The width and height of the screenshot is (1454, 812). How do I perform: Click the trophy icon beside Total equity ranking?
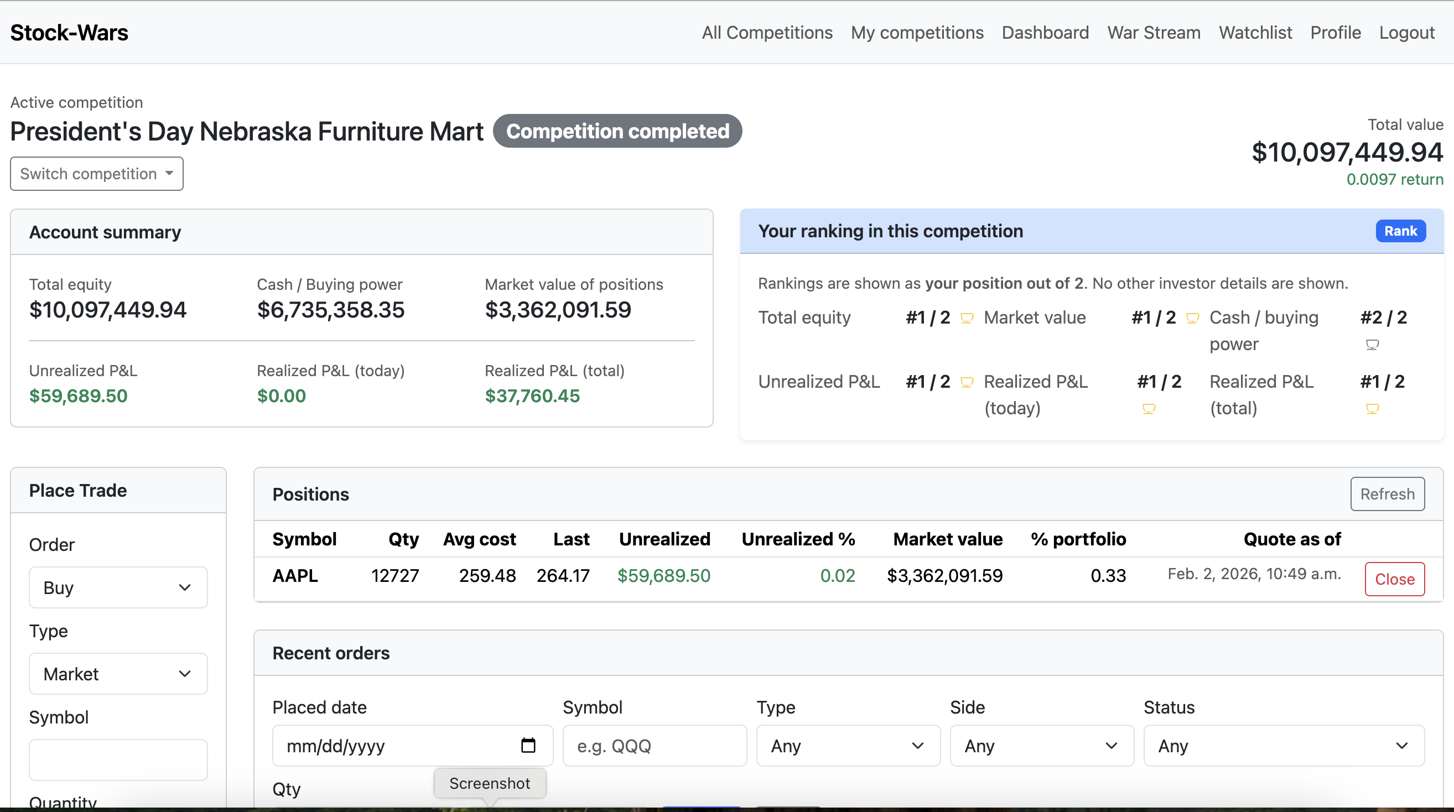pyautogui.click(x=968, y=317)
